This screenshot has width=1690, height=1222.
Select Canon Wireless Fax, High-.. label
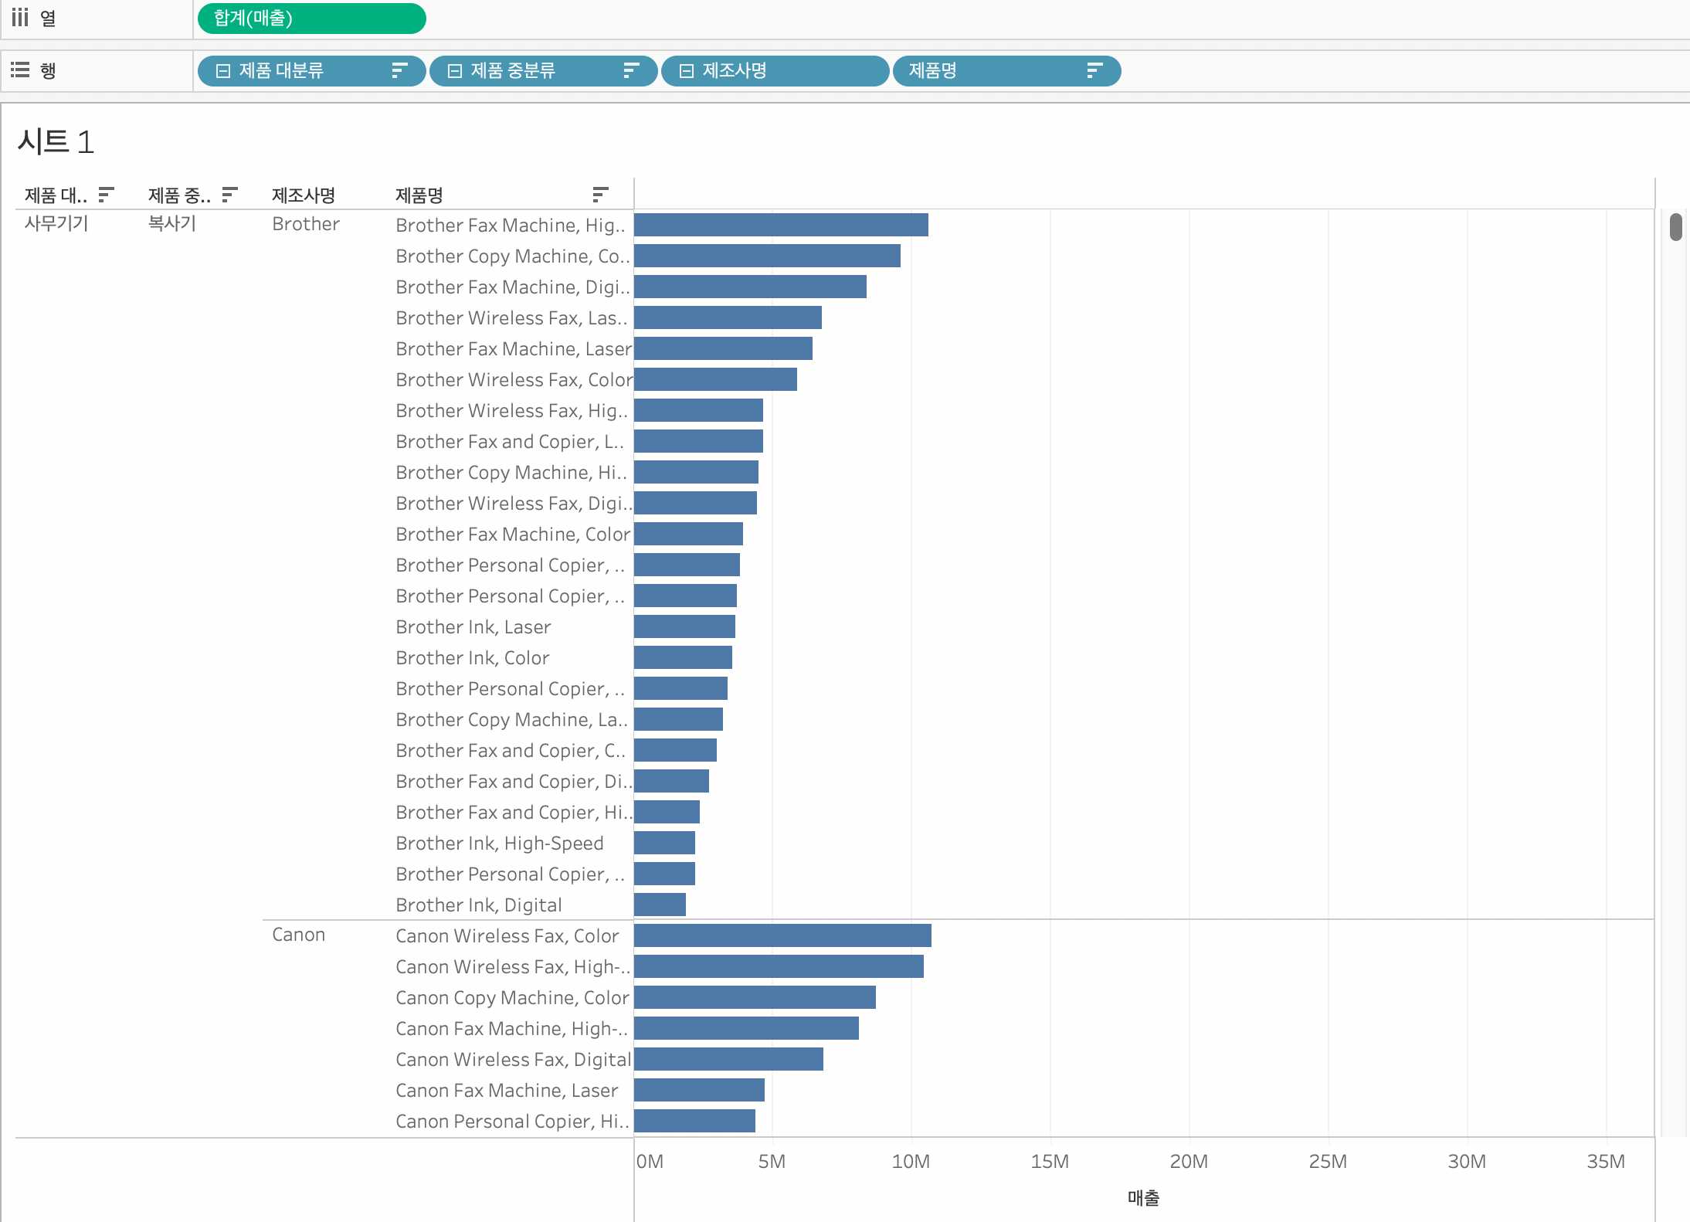pyautogui.click(x=513, y=966)
